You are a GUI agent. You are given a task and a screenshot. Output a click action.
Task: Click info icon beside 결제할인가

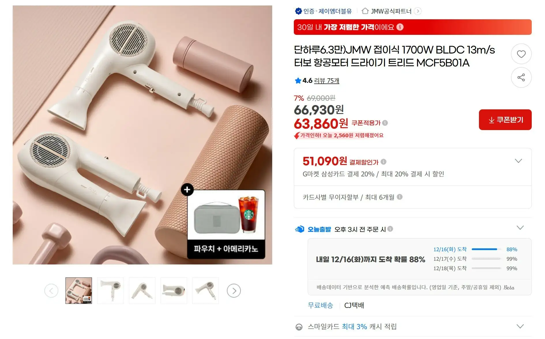(384, 162)
